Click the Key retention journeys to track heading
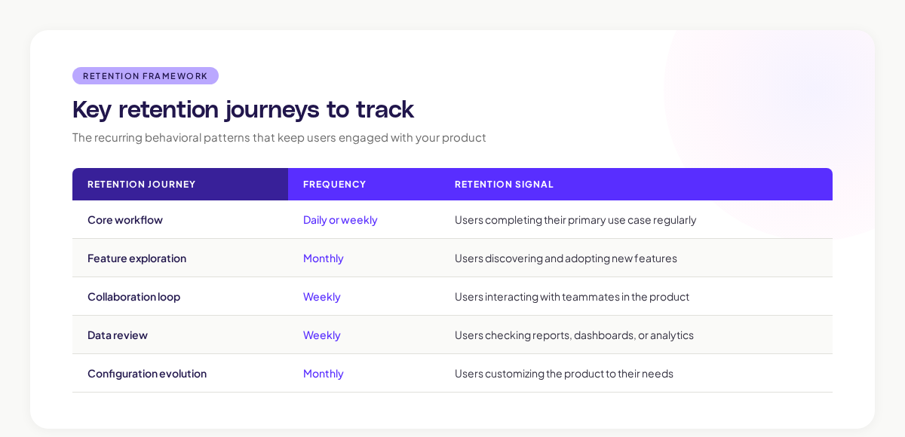 (x=242, y=109)
